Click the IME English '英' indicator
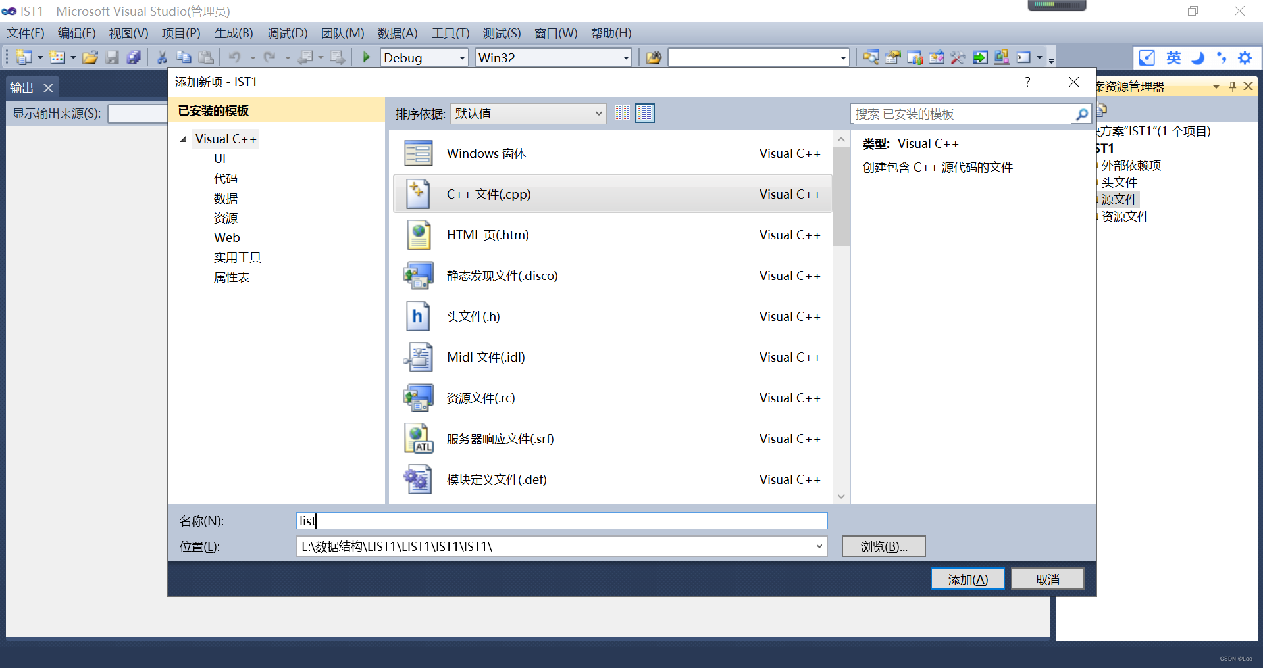Viewport: 1263px width, 668px height. pyautogui.click(x=1173, y=58)
